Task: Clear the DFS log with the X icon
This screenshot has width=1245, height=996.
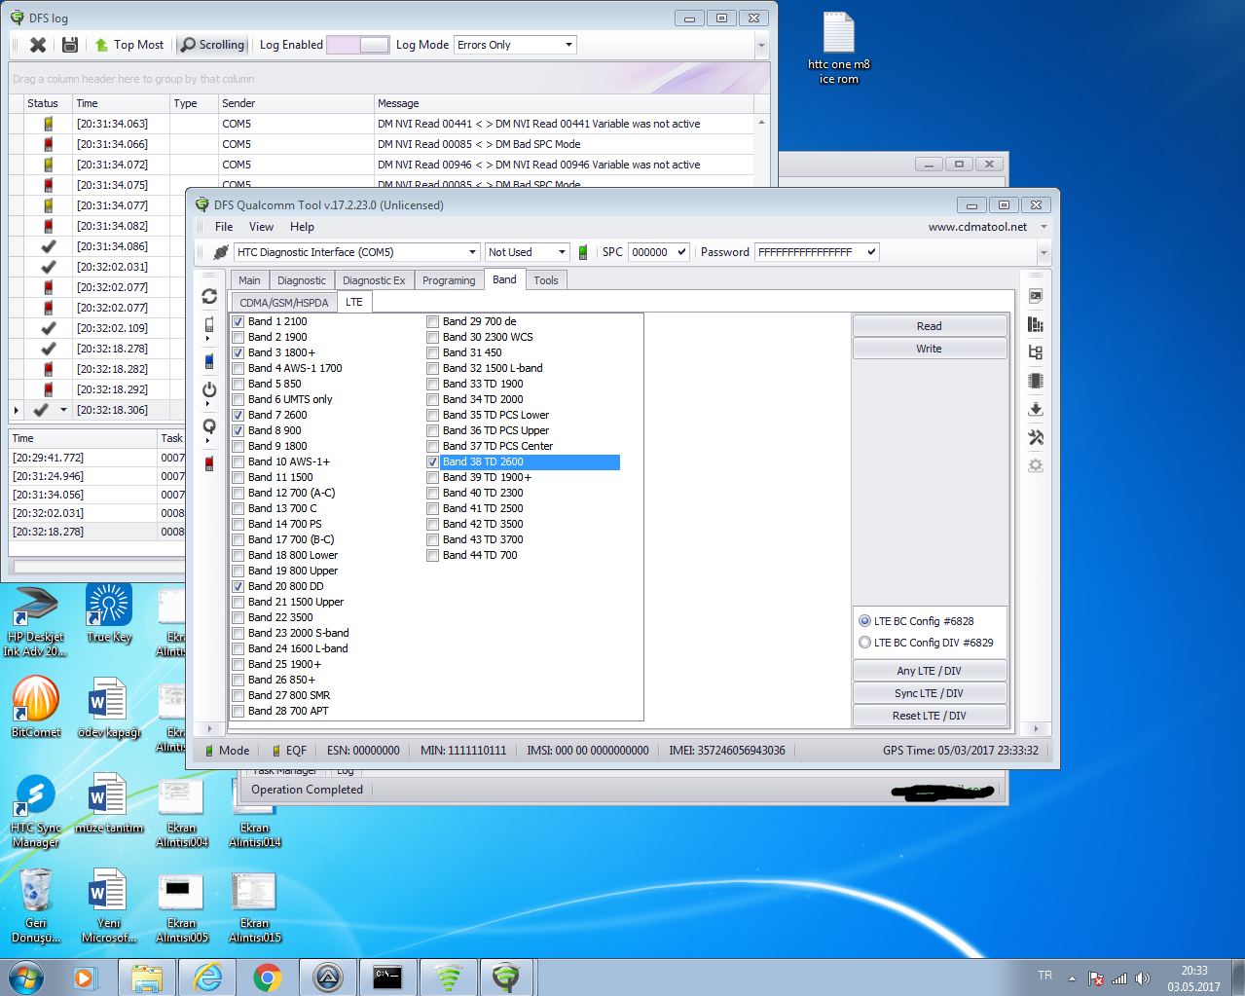Action: (38, 45)
